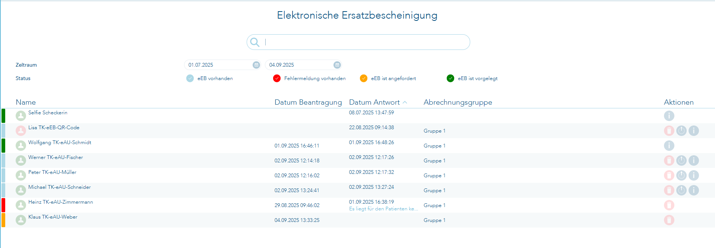
Task: Sort by Datum Beantragung column header
Action: 308,102
